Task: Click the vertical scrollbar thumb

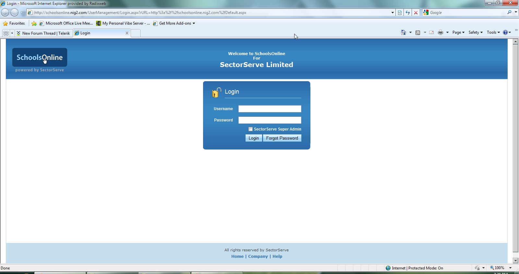Action: click(x=515, y=148)
